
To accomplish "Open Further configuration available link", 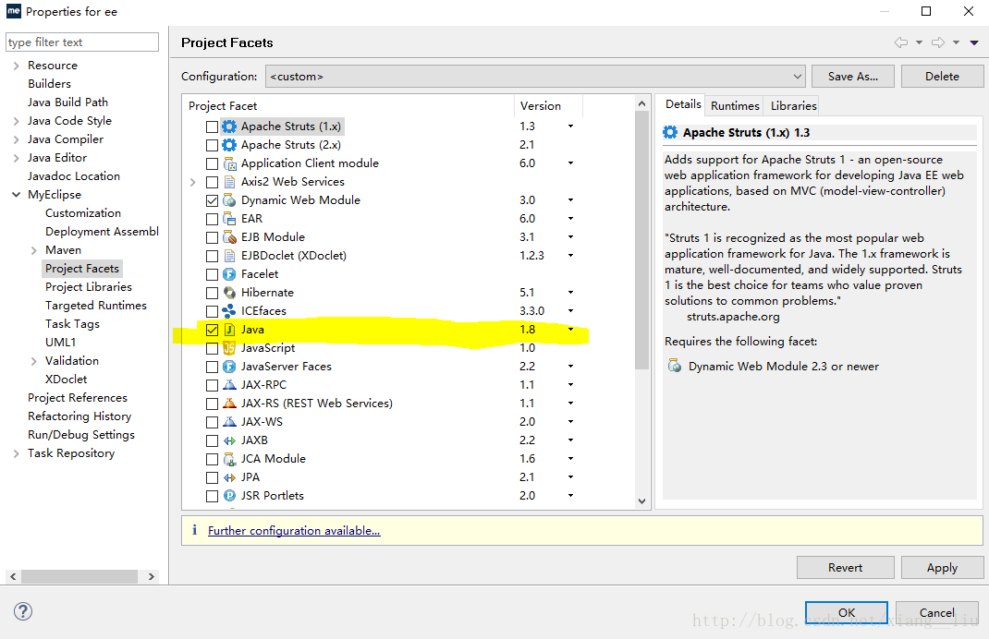I will click(294, 531).
